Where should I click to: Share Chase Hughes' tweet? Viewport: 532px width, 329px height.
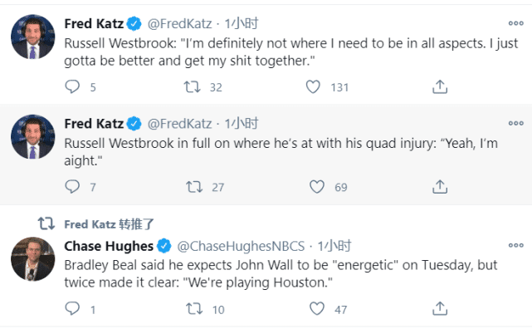pyautogui.click(x=440, y=308)
